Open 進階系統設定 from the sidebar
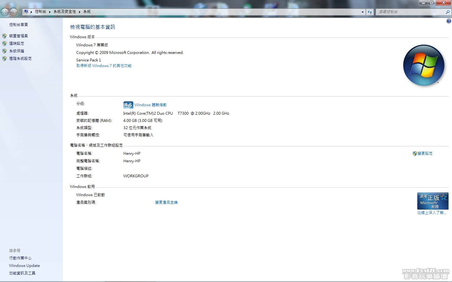The image size is (452, 282). 20,59
